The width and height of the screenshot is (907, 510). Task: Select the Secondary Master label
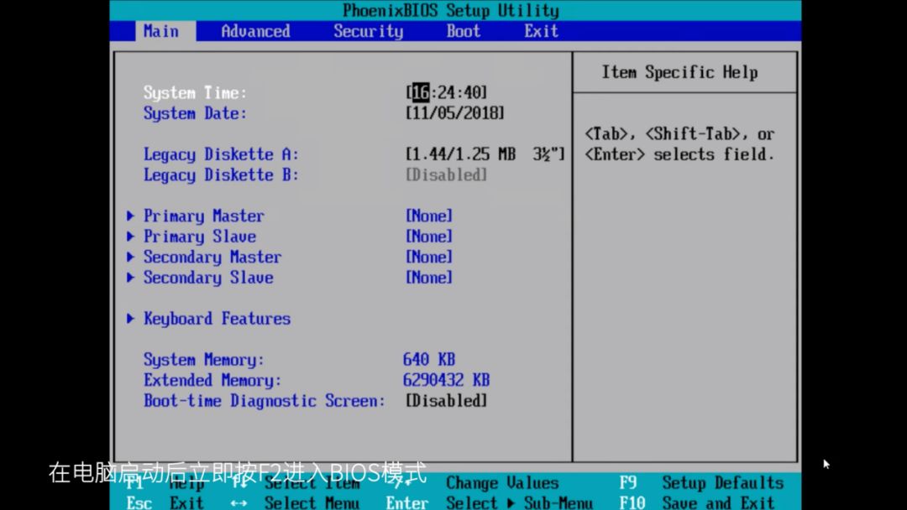pyautogui.click(x=212, y=257)
